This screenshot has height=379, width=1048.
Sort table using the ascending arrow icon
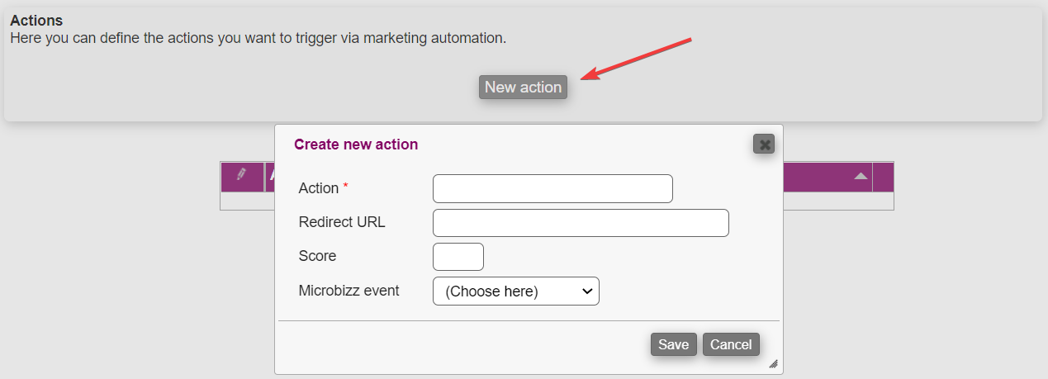pyautogui.click(x=861, y=176)
